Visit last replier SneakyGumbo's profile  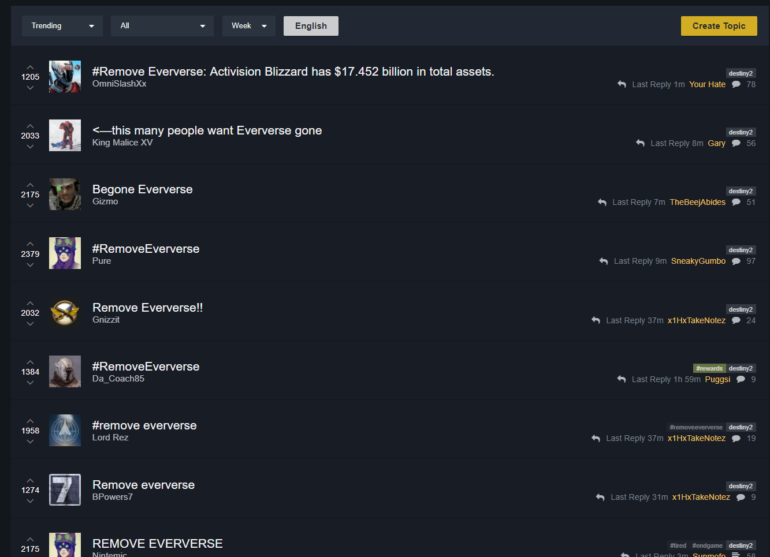click(698, 261)
